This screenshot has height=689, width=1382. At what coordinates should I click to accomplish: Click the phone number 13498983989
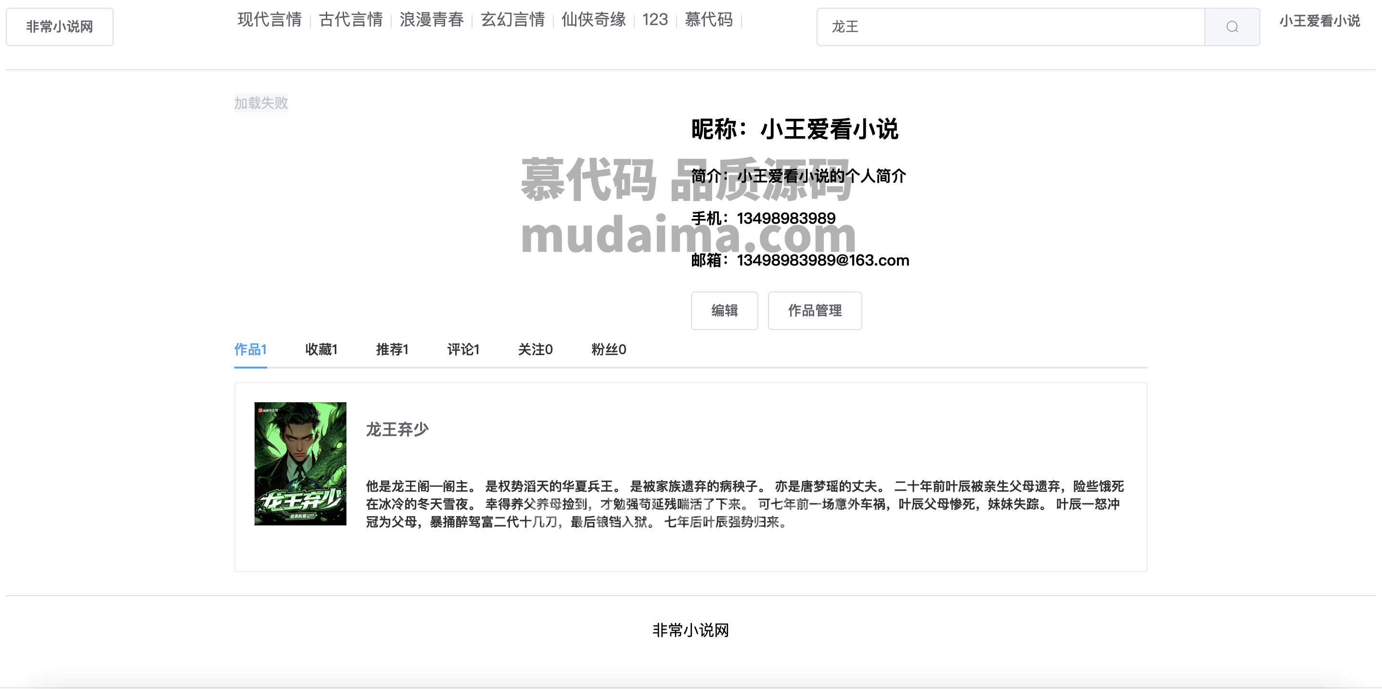click(786, 218)
